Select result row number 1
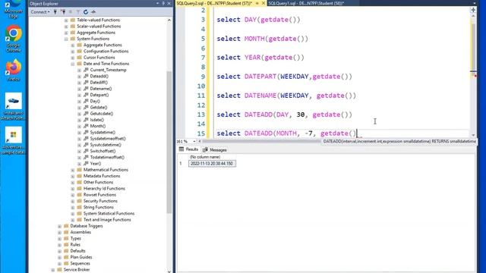Image resolution: width=486 pixels, height=273 pixels. pyautogui.click(x=181, y=164)
